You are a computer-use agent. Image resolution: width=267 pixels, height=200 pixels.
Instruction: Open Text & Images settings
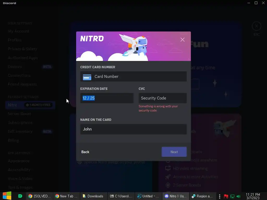pos(20,187)
